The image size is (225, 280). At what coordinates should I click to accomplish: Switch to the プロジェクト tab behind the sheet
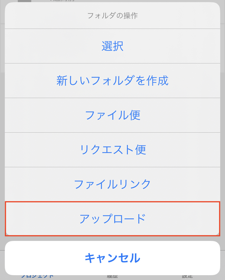coord(37,277)
